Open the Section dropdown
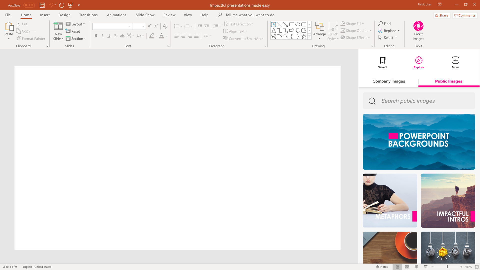480x270 pixels. click(76, 38)
